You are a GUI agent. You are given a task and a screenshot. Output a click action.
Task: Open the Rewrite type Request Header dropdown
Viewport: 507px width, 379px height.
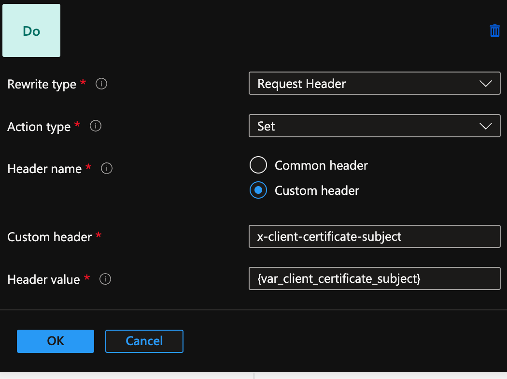pos(367,84)
